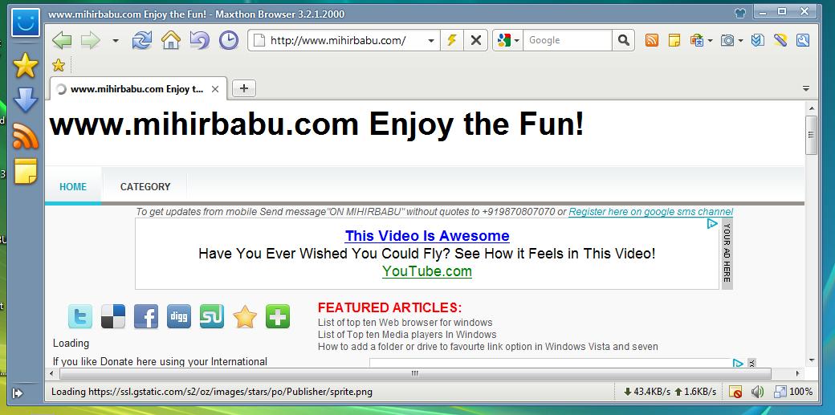The height and width of the screenshot is (415, 835).
Task: Open the history clock icon
Action: tap(229, 40)
